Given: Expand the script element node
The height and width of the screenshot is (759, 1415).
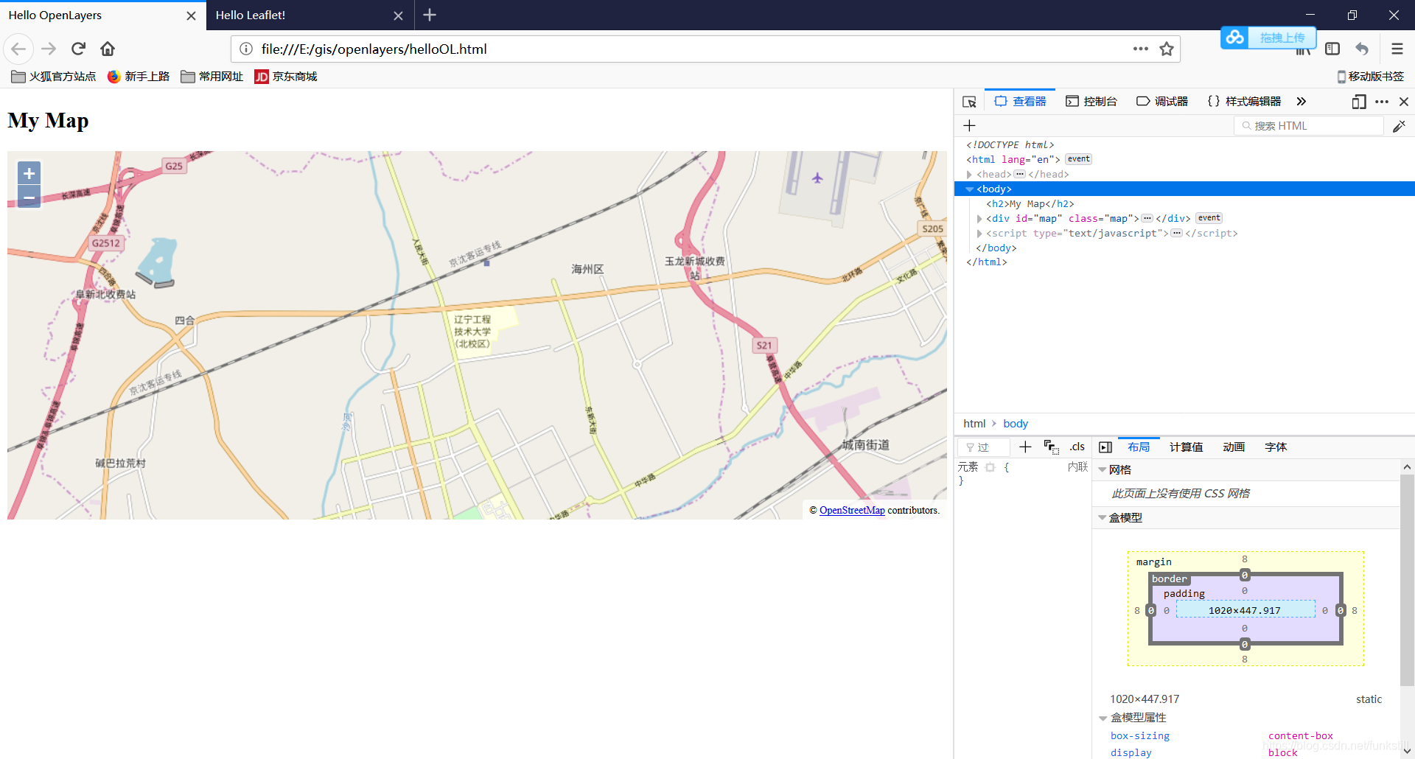Looking at the screenshot, I should tap(979, 234).
